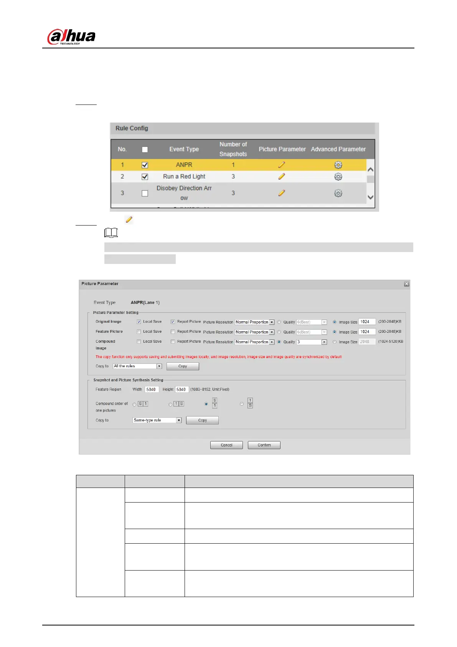Open Compound Image Quality dropdown showing 3
Screen dimensions: 457x647
click(x=312, y=342)
